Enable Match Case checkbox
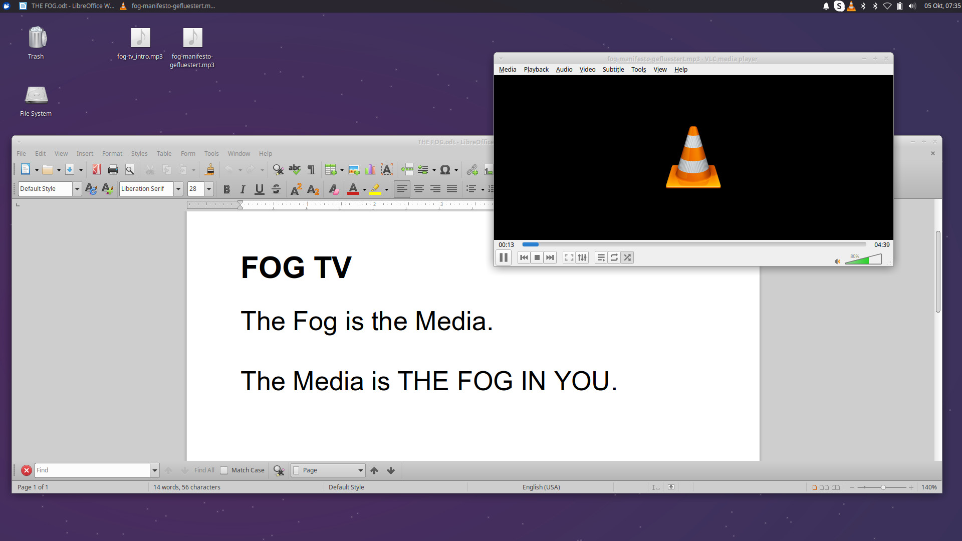This screenshot has height=541, width=962. (x=224, y=470)
